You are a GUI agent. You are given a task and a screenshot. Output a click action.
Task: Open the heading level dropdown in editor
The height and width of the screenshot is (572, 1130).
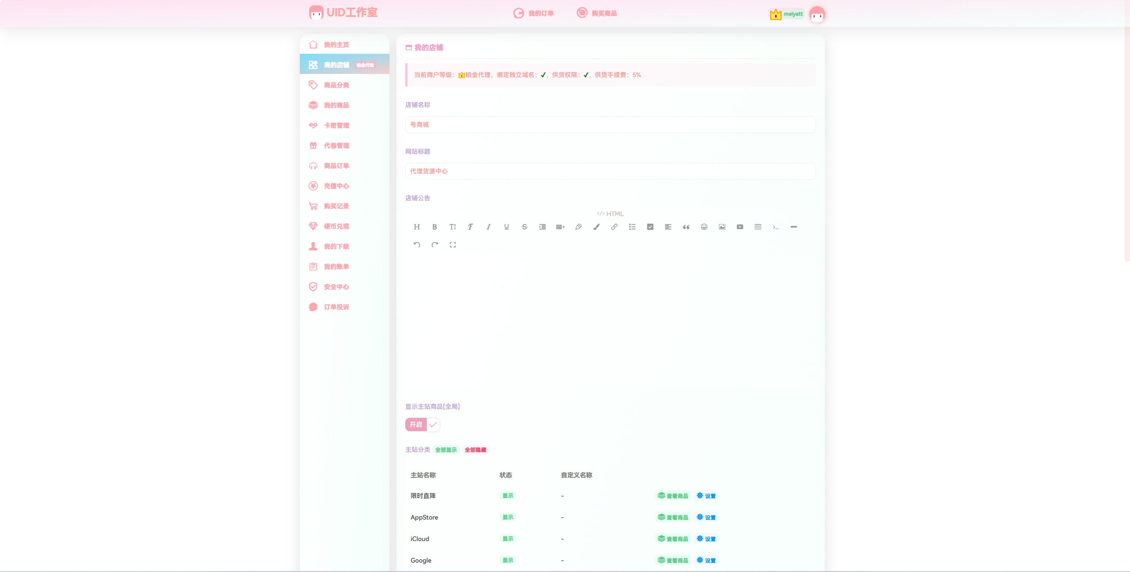416,227
